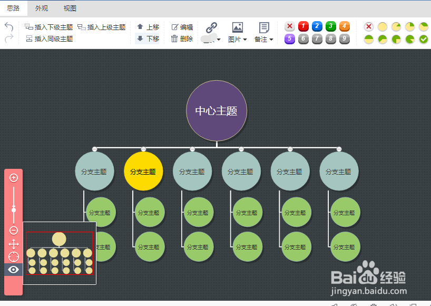Zoom out with minus icon
Viewport: 431px width, 306px height.
click(x=14, y=231)
